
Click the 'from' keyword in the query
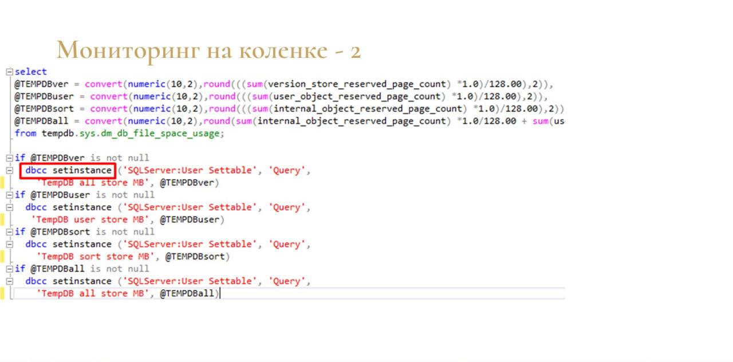coord(25,133)
